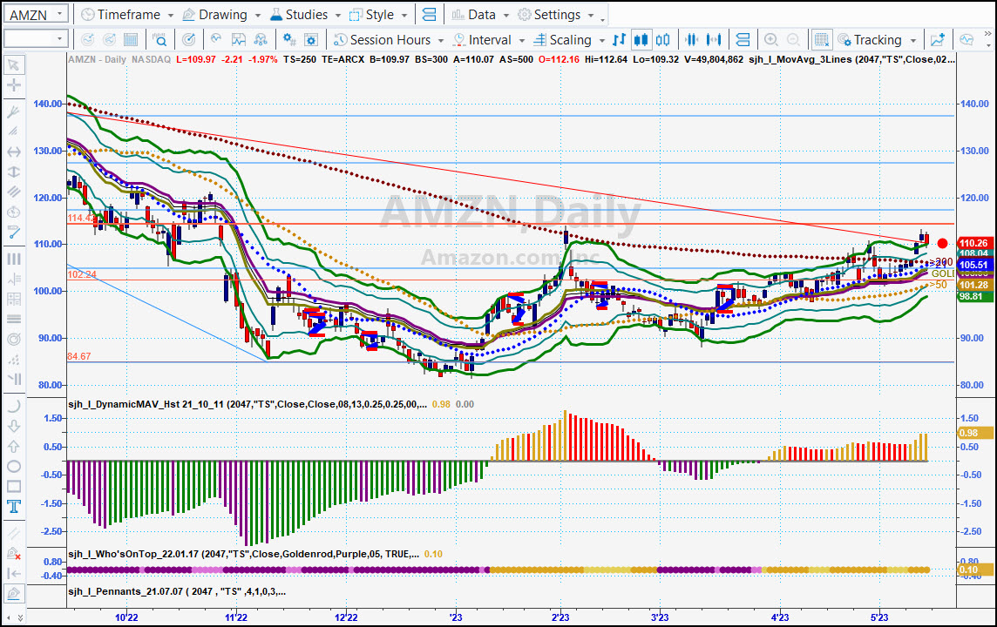Click the 5'23 date label on time axis
The height and width of the screenshot is (627, 997).
pyautogui.click(x=879, y=617)
